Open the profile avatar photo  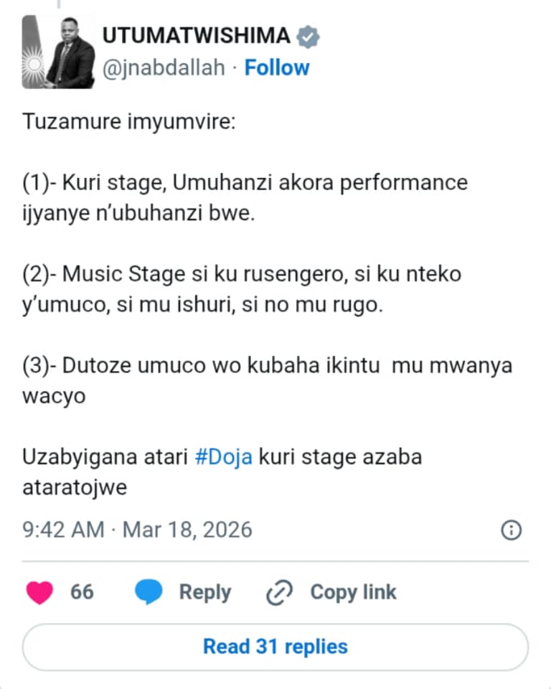pyautogui.click(x=59, y=52)
